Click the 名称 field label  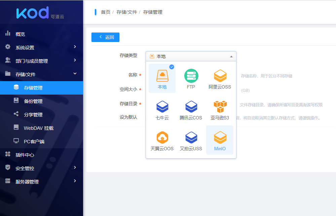click(133, 75)
